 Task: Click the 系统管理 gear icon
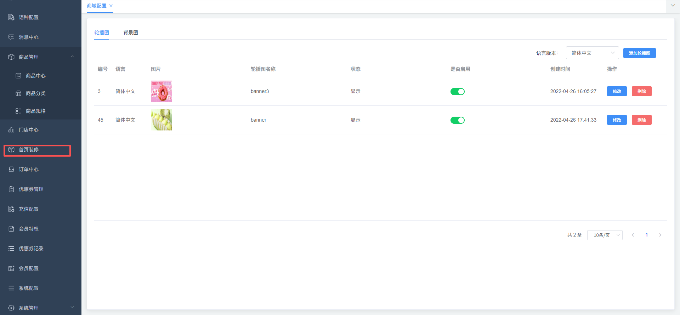(11, 308)
